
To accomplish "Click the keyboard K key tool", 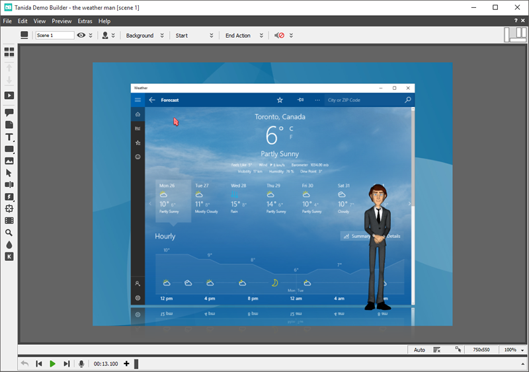I will [x=9, y=256].
